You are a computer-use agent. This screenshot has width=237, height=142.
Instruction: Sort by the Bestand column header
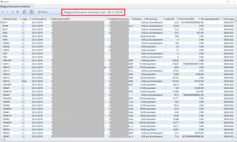tap(137, 19)
